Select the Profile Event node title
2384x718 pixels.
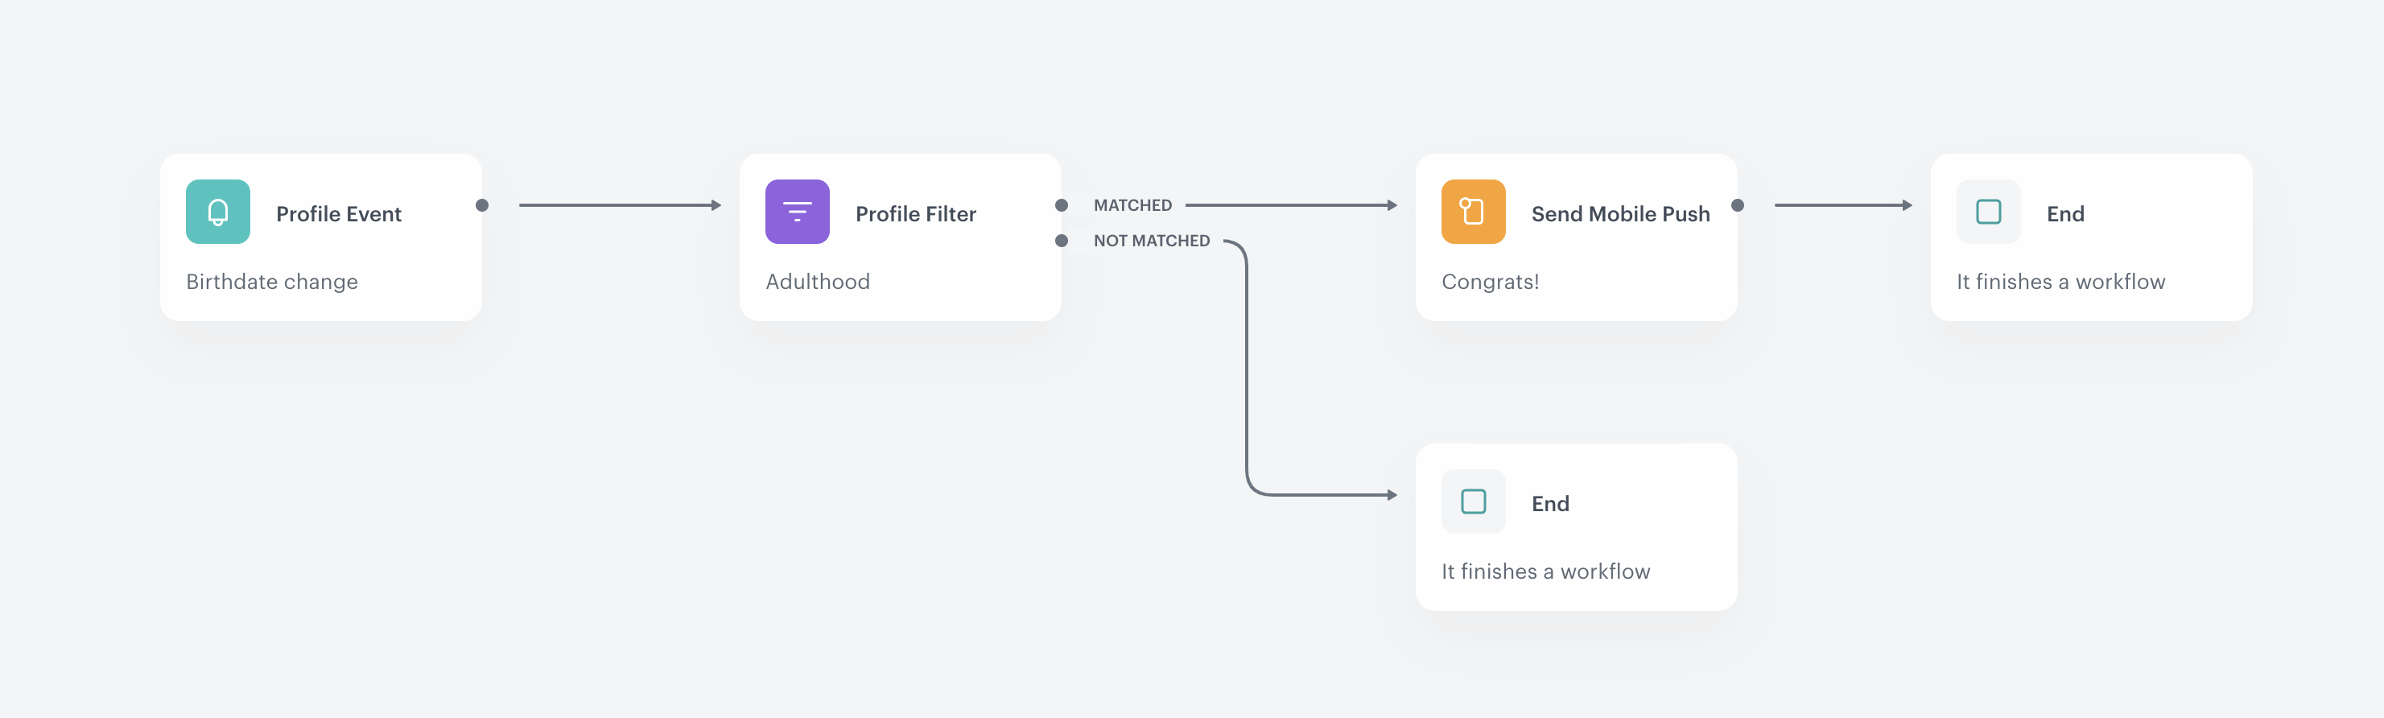339,214
